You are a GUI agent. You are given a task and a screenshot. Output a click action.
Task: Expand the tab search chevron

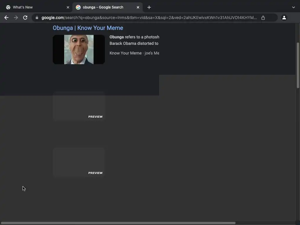294,7
